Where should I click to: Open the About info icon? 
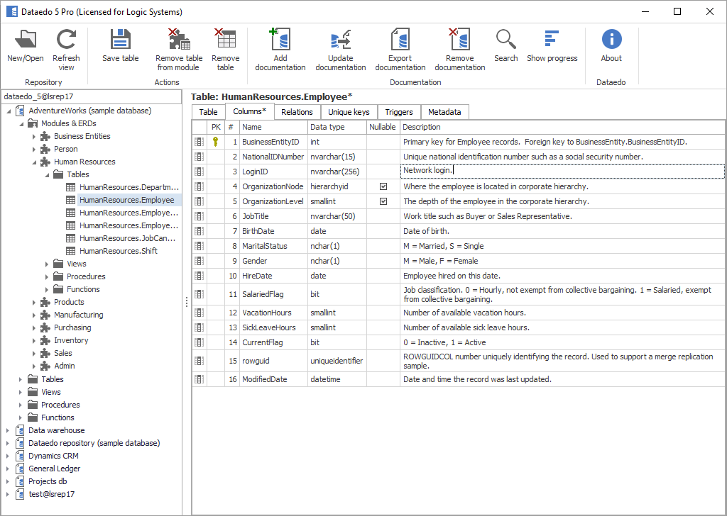(x=611, y=39)
